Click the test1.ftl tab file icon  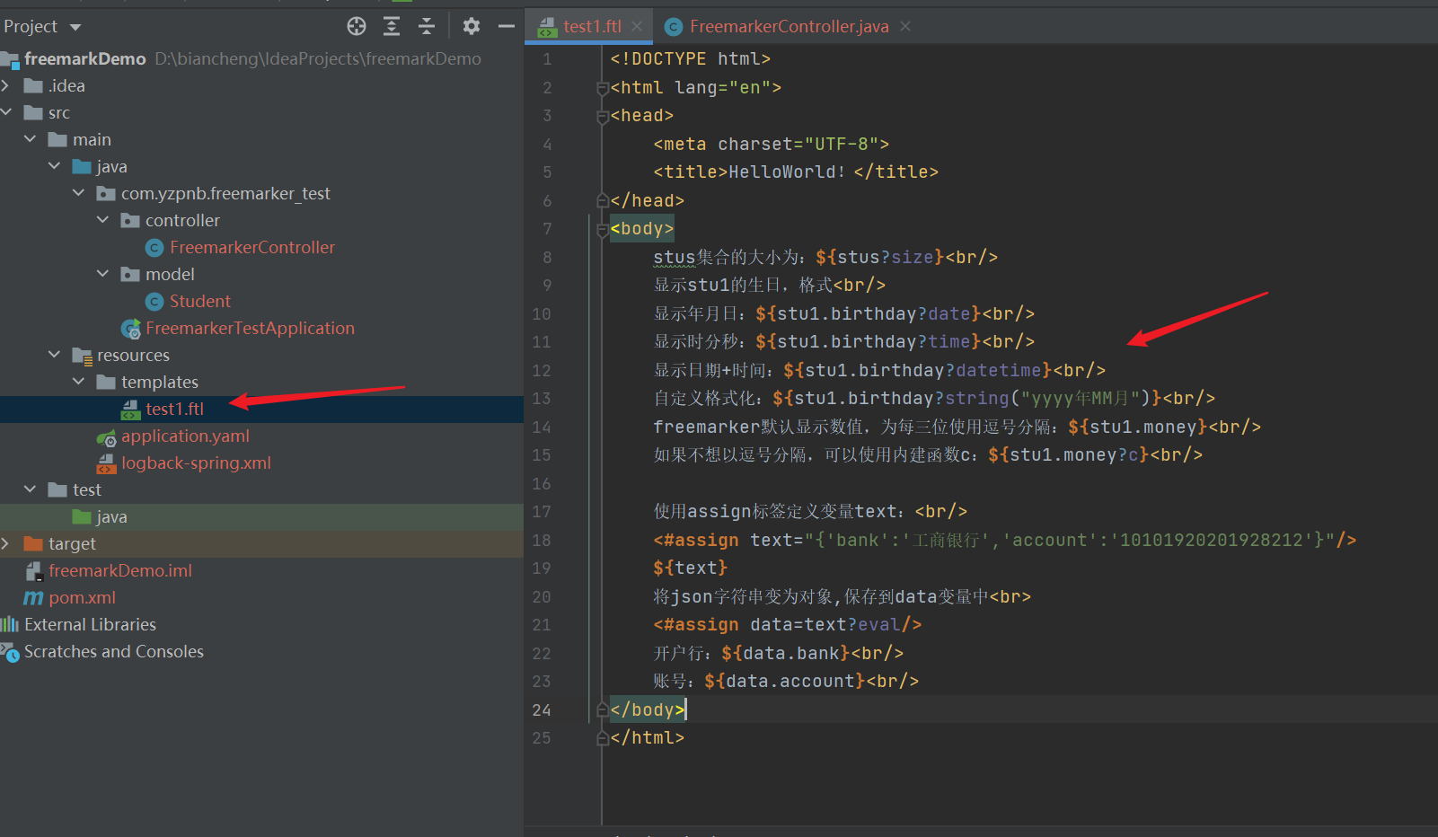pyautogui.click(x=547, y=27)
